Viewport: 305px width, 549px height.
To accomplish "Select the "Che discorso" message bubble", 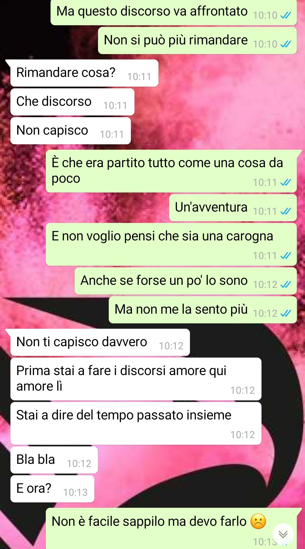I will 72,102.
